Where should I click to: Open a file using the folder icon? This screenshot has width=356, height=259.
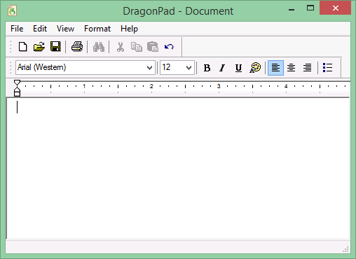click(x=39, y=47)
